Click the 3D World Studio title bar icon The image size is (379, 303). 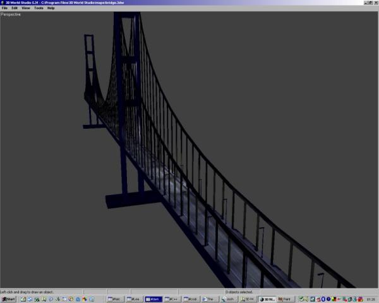[x=3, y=3]
